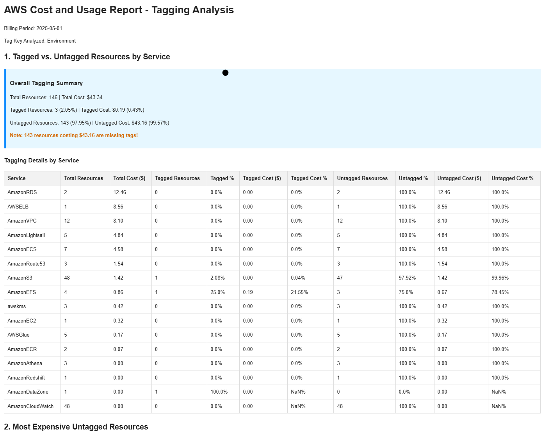Select the awskms service row
The height and width of the screenshot is (433, 543).
click(16, 306)
